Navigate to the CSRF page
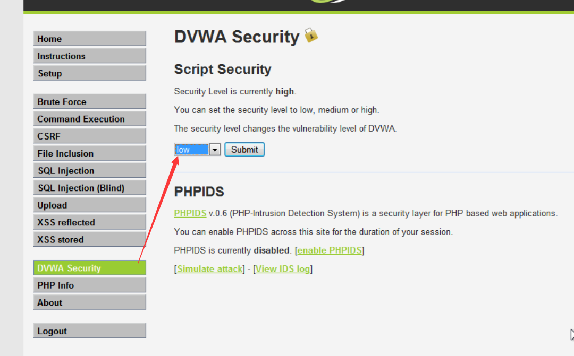 click(89, 136)
